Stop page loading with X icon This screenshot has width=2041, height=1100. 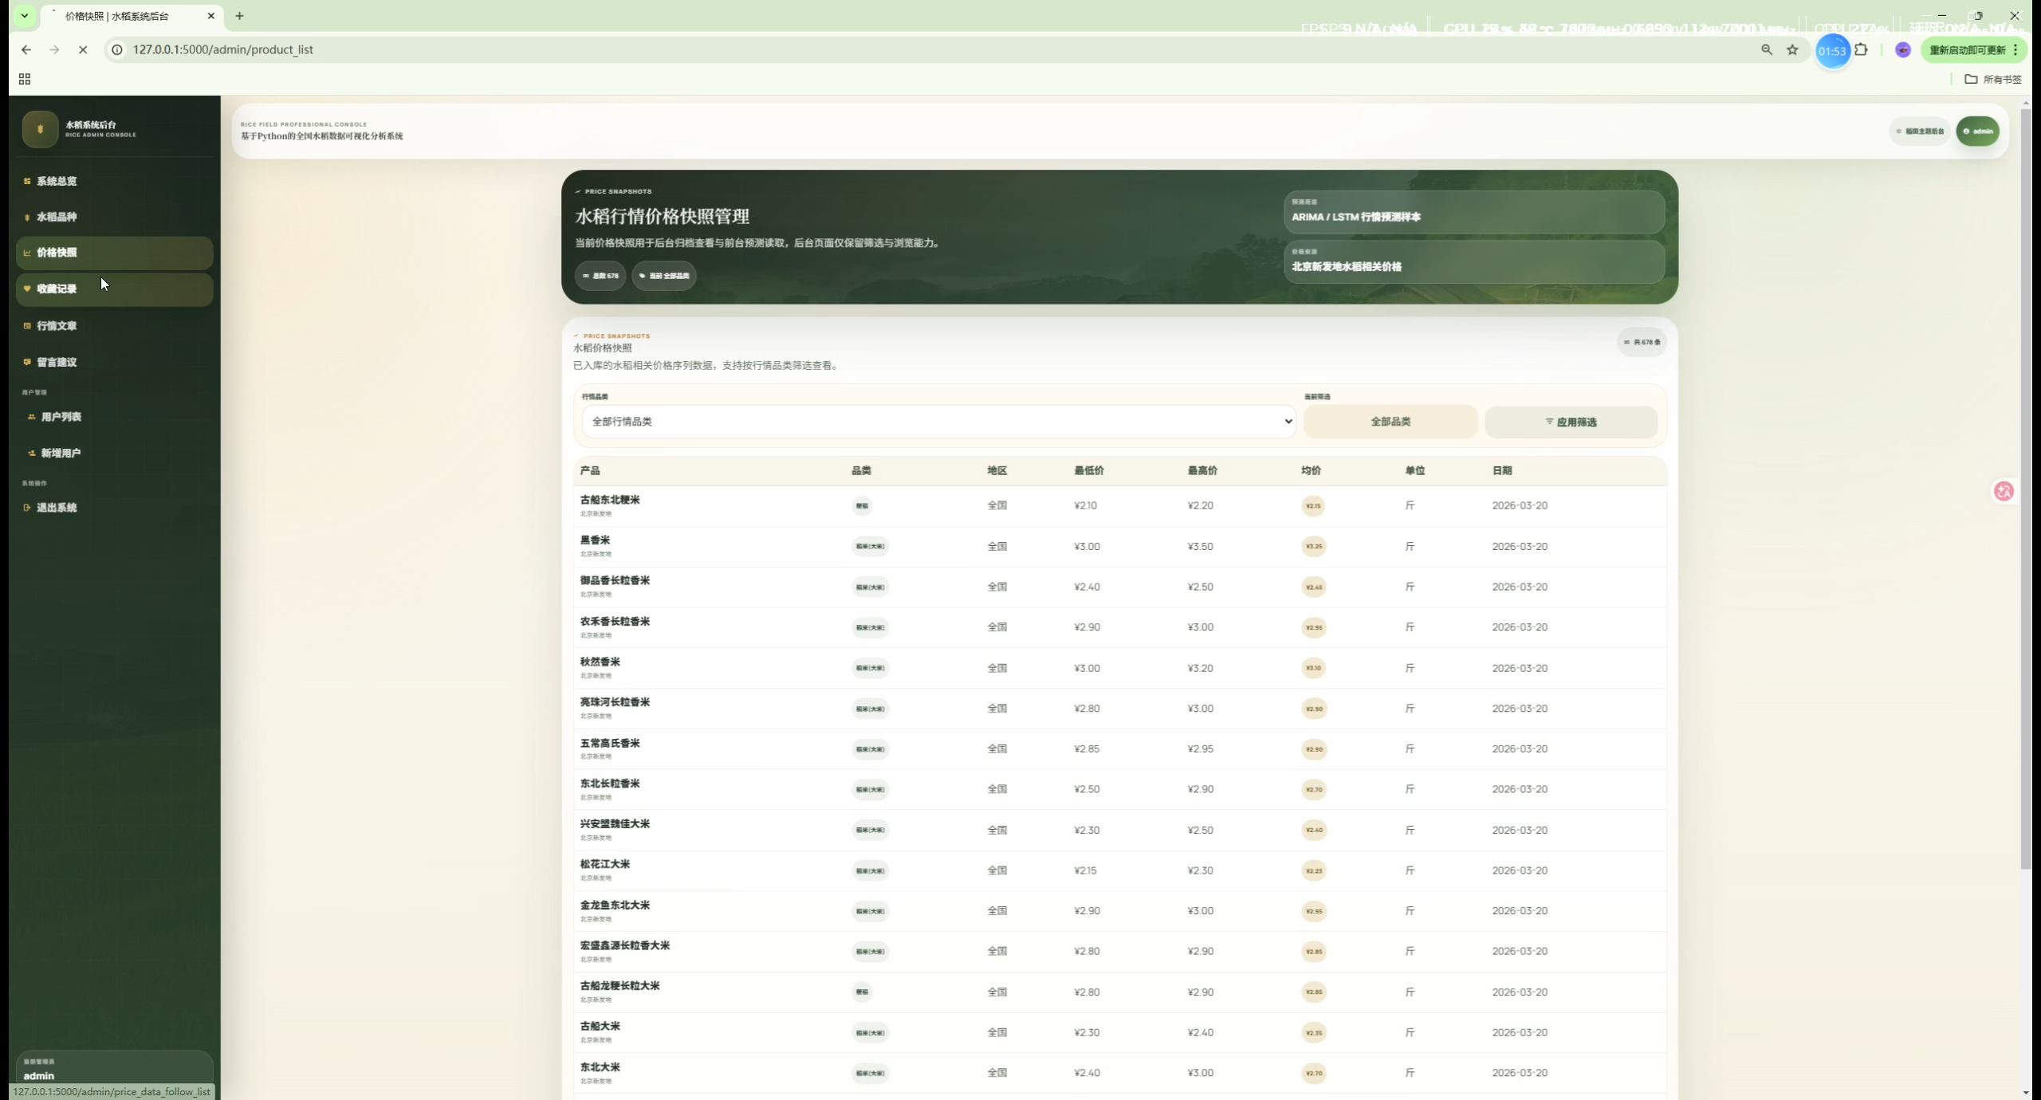click(82, 49)
